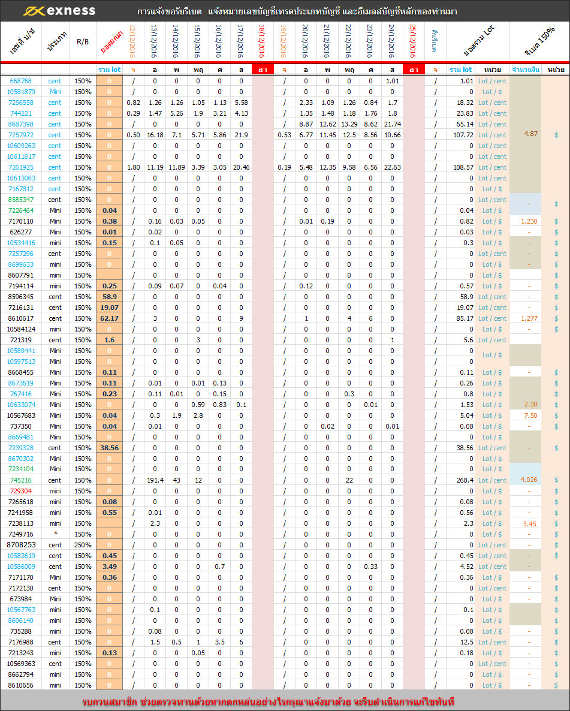The height and width of the screenshot is (711, 570).
Task: Select account number 10586009
Action: [21, 567]
